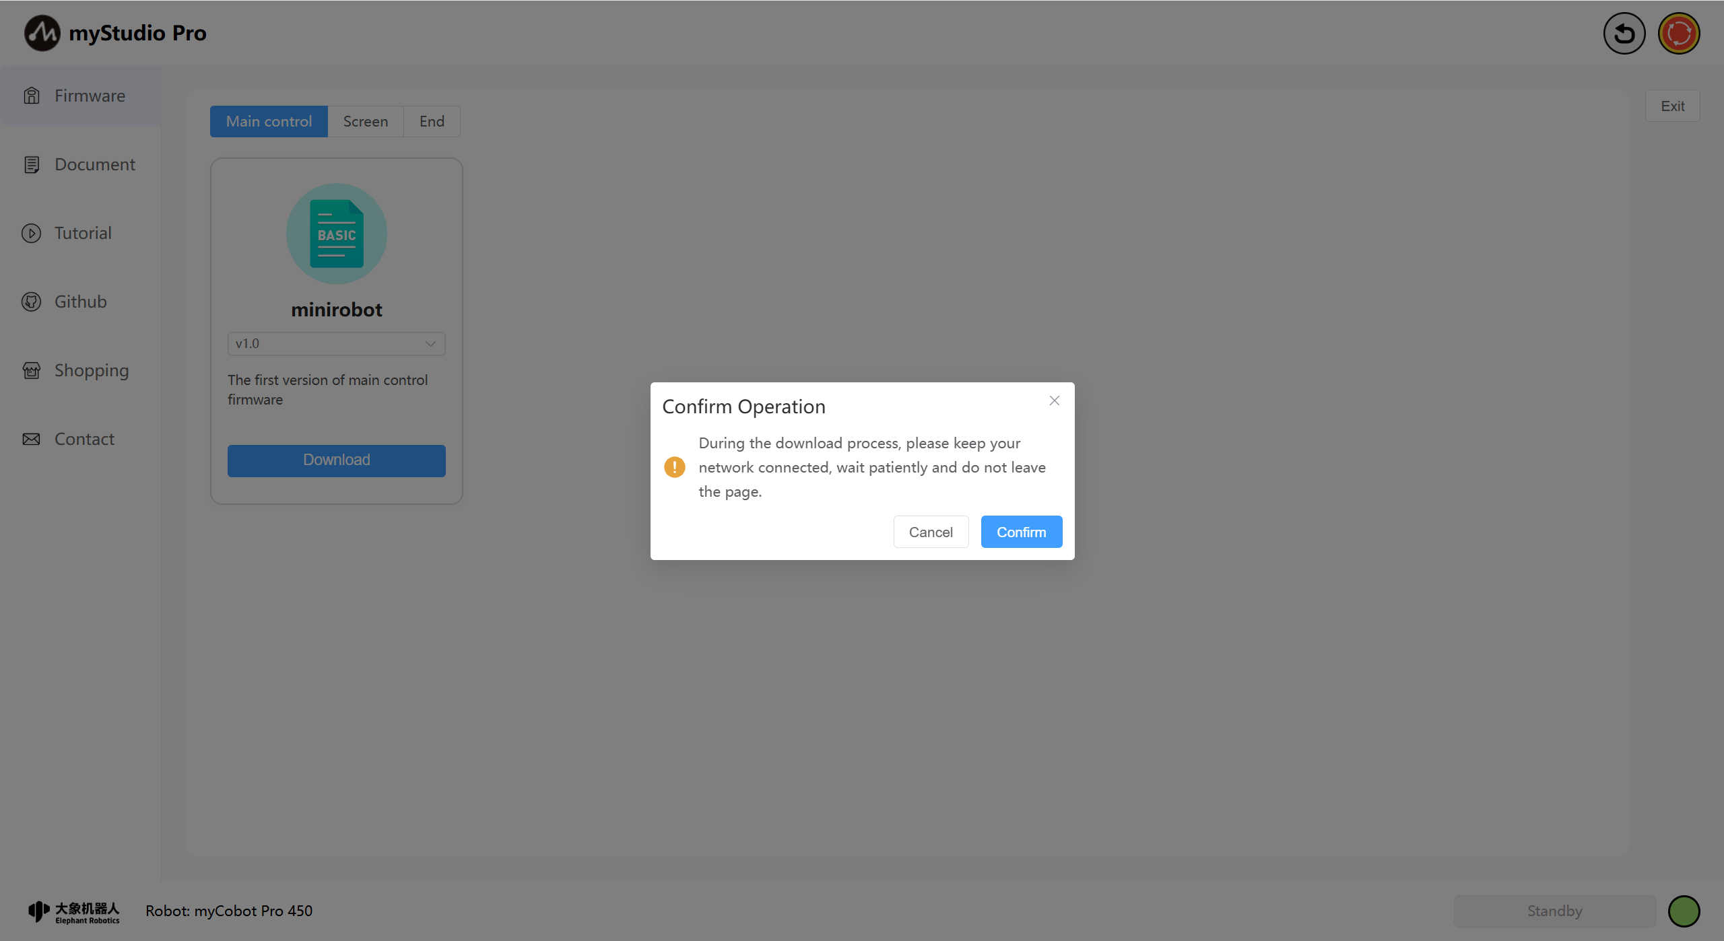This screenshot has height=941, width=1724.
Task: Click the red refresh circle icon
Action: 1678,33
